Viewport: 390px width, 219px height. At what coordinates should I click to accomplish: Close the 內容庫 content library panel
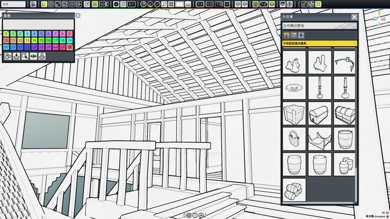point(354,17)
